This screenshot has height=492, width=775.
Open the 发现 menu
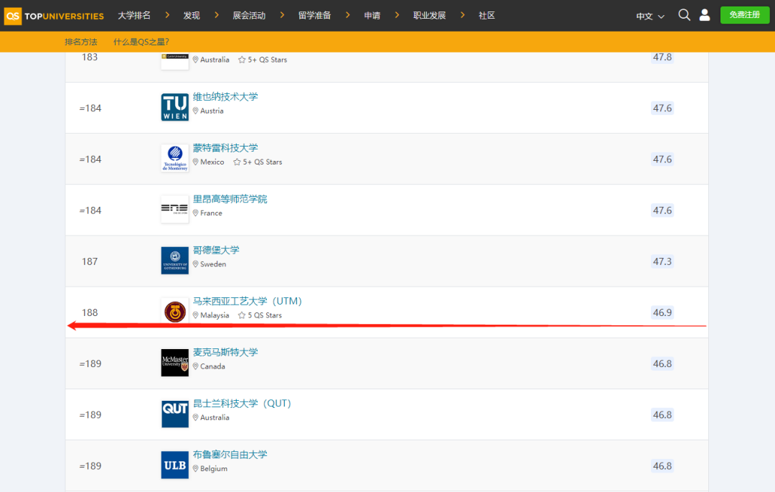192,16
